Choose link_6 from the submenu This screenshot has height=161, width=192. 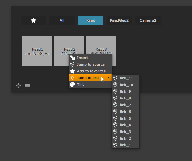pyautogui.click(x=125, y=112)
